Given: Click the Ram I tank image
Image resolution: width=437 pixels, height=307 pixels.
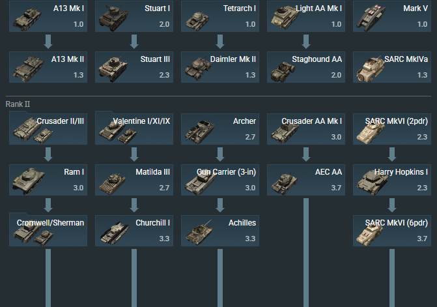Looking at the screenshot, I should tap(29, 181).
